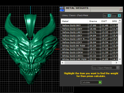Screen dimensions: 124x93
Task: Click the 17.71 grams cell
Action: [x=94, y=52]
